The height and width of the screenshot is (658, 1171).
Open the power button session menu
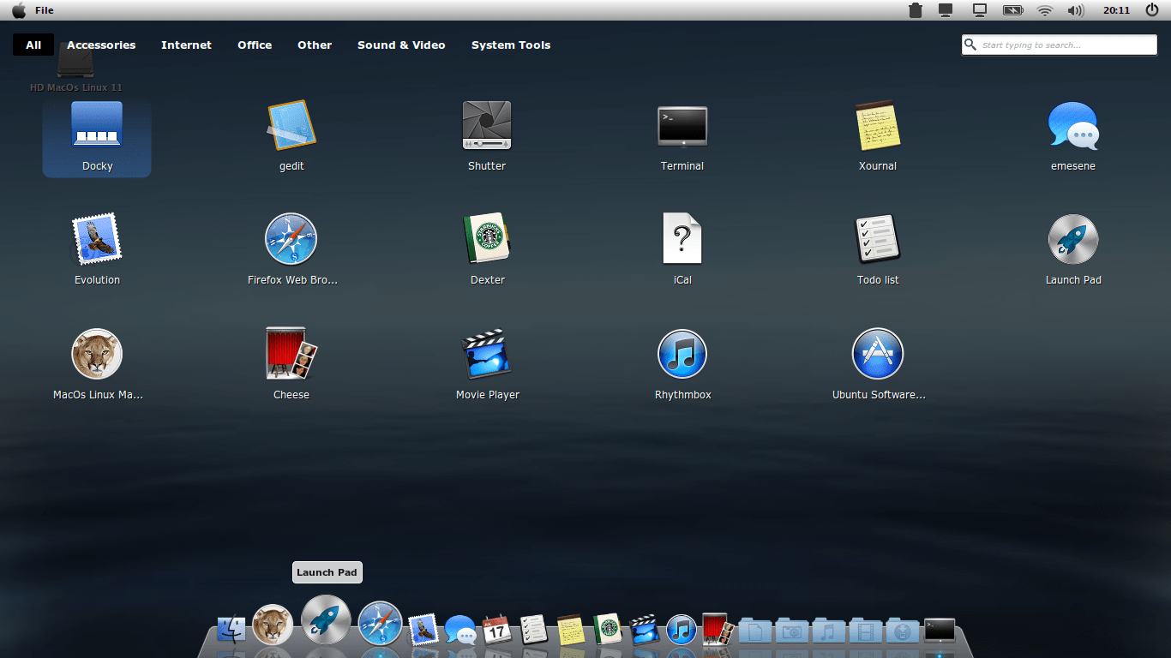coord(1152,10)
